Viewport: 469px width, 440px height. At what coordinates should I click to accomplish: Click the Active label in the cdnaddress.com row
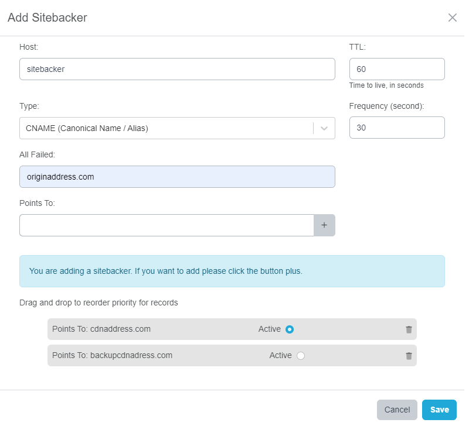tap(269, 329)
